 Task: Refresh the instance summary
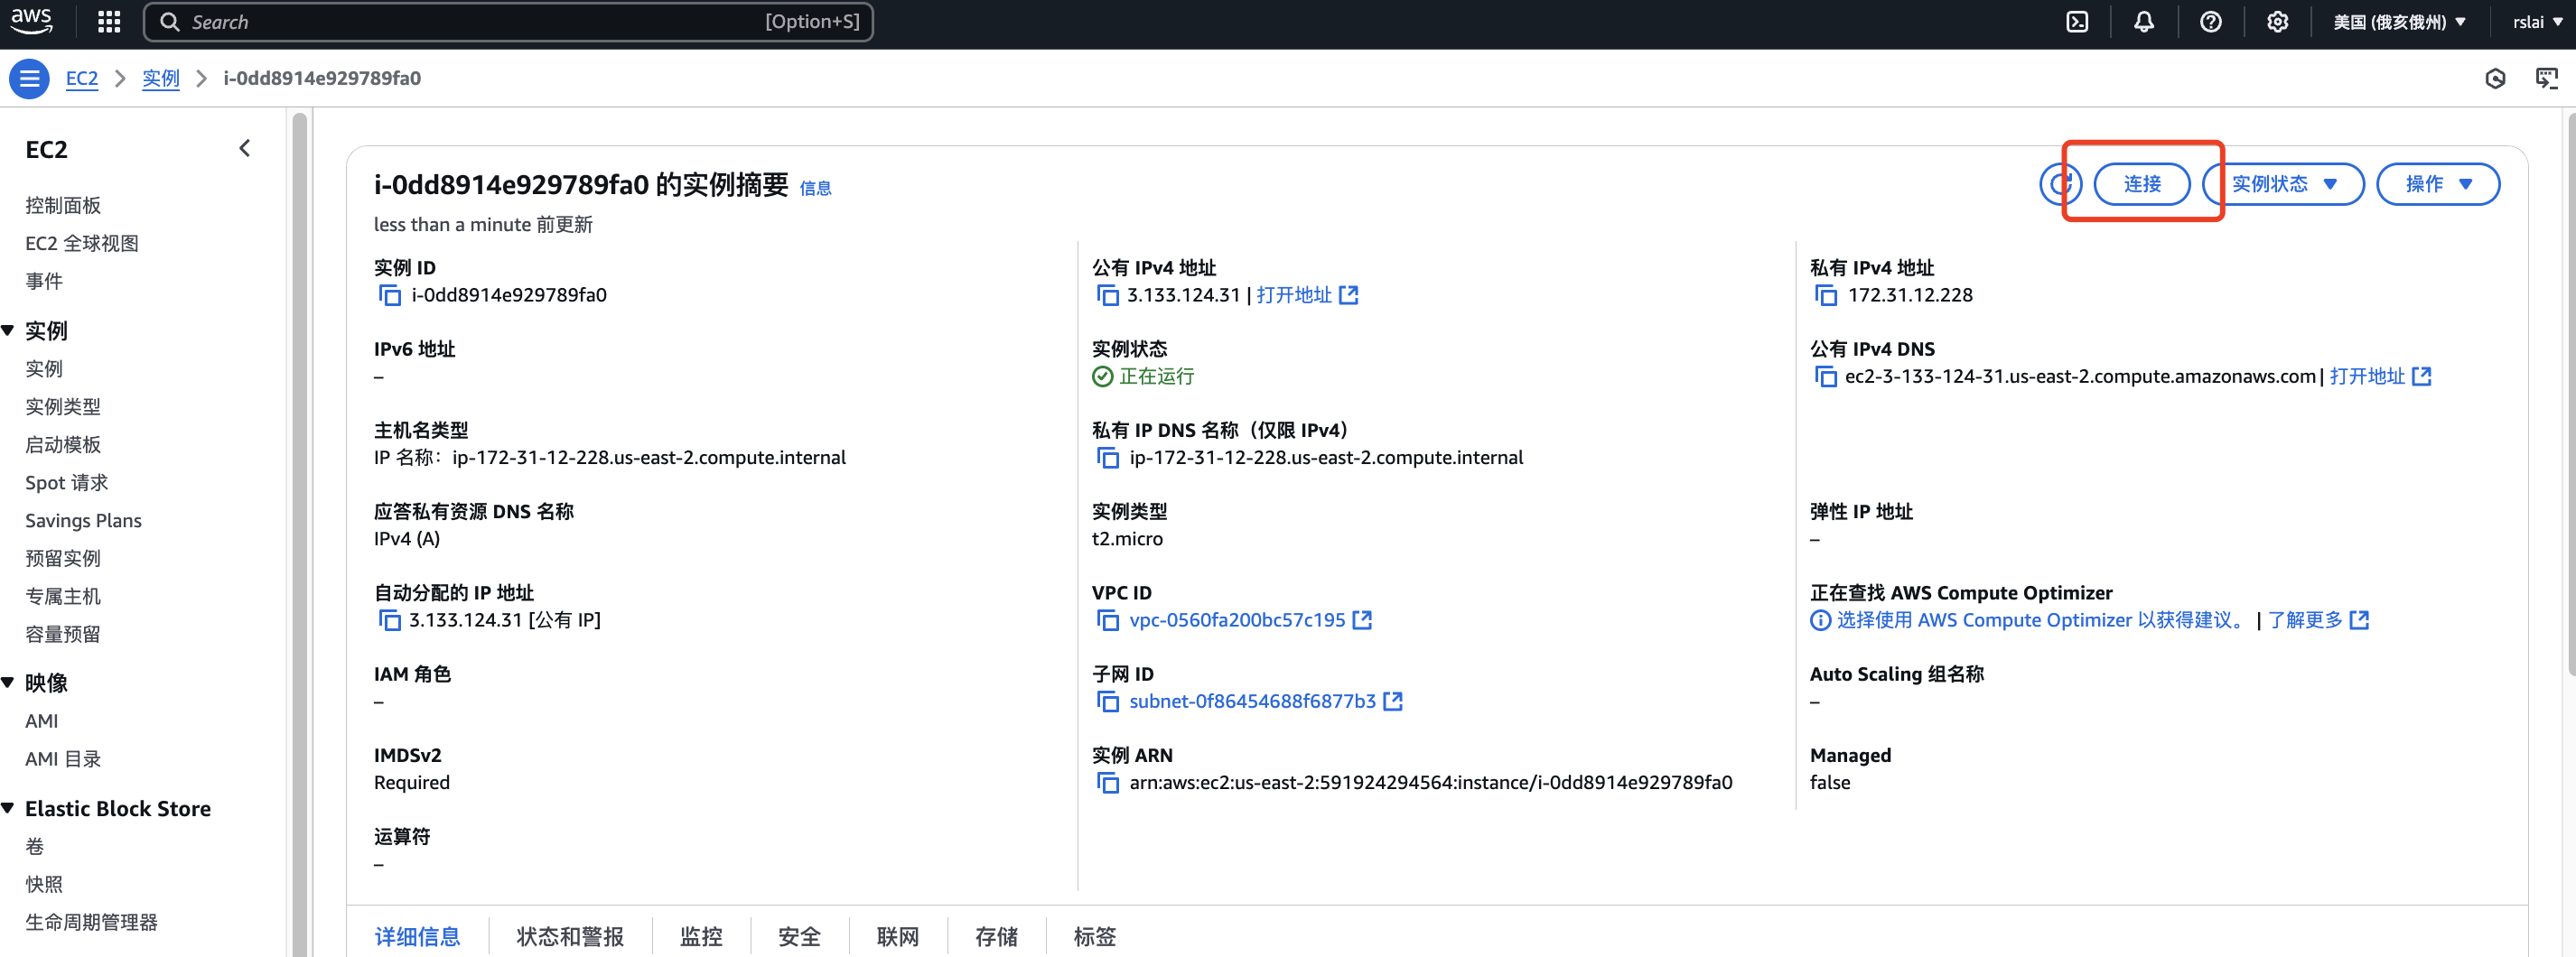click(x=2059, y=184)
